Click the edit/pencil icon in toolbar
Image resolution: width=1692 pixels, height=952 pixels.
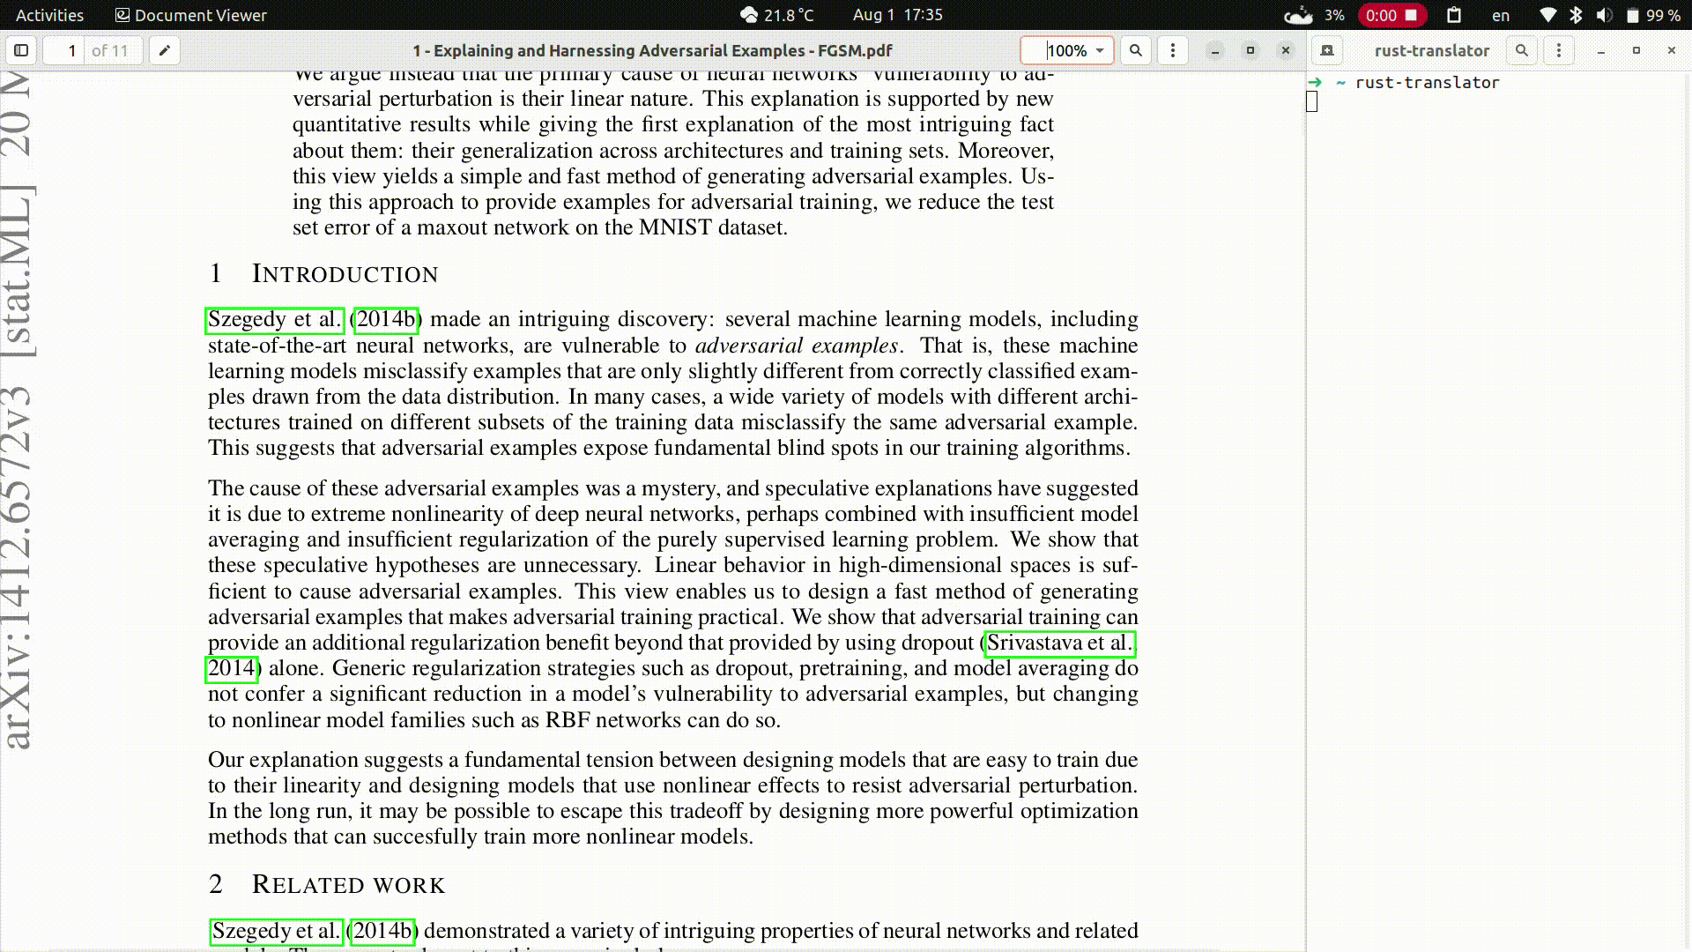coord(163,50)
